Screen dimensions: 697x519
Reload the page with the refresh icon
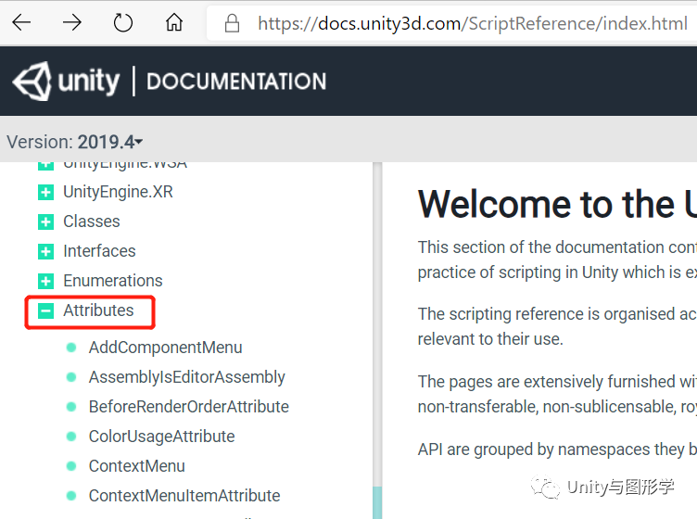click(122, 22)
